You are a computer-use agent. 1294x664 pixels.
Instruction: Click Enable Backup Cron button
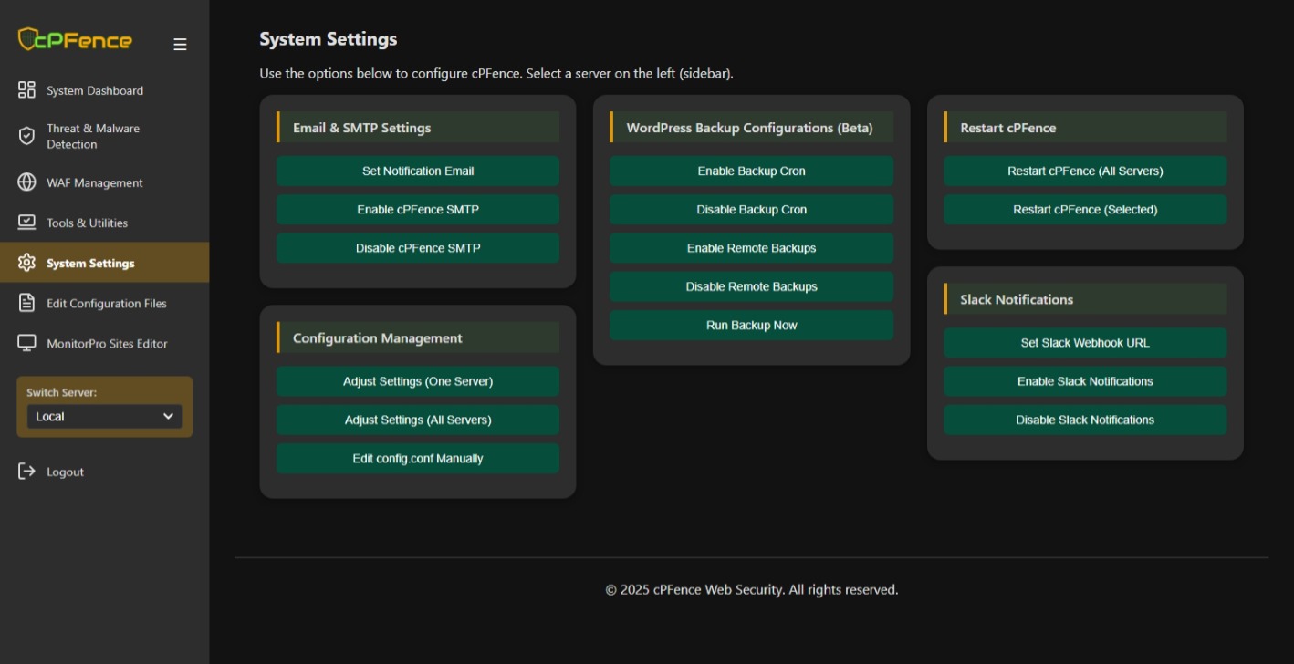click(752, 171)
